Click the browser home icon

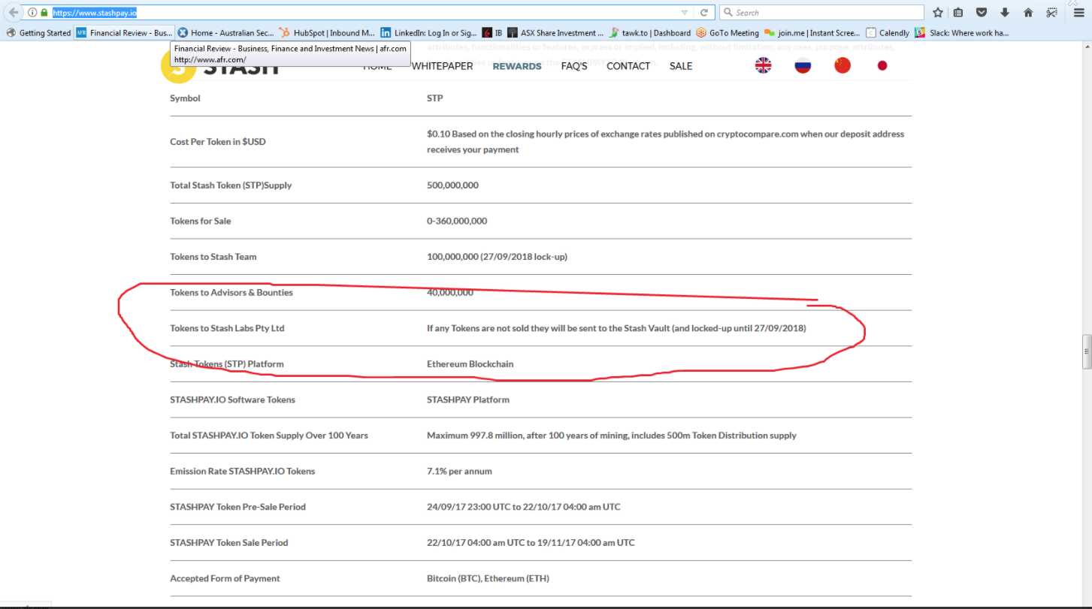click(1028, 13)
